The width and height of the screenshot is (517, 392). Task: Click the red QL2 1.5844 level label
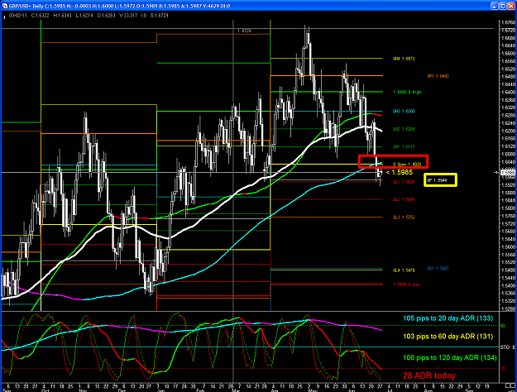[404, 199]
